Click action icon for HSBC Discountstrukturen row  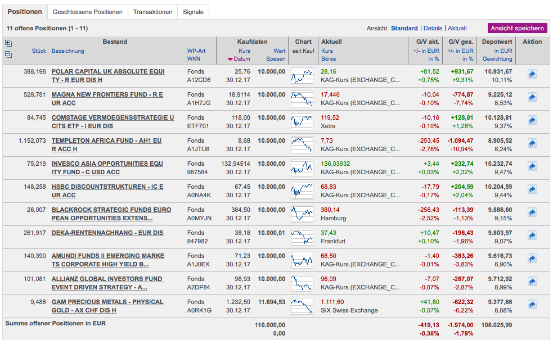tap(532, 189)
